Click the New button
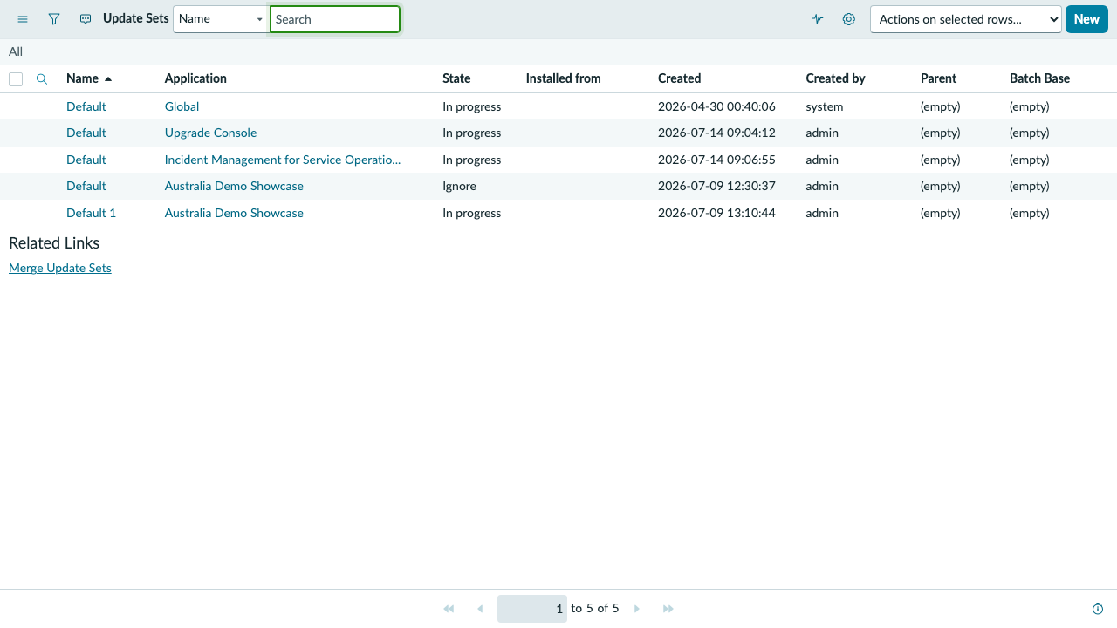 [1086, 19]
